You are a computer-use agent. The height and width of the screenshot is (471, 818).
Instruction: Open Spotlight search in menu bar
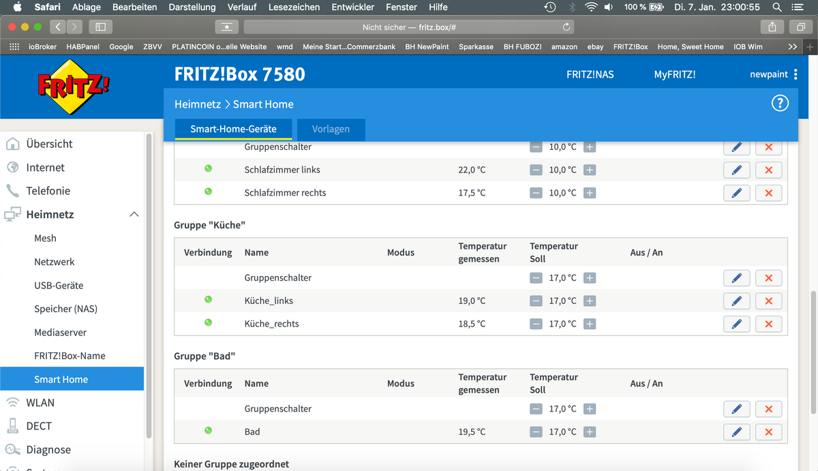(777, 7)
